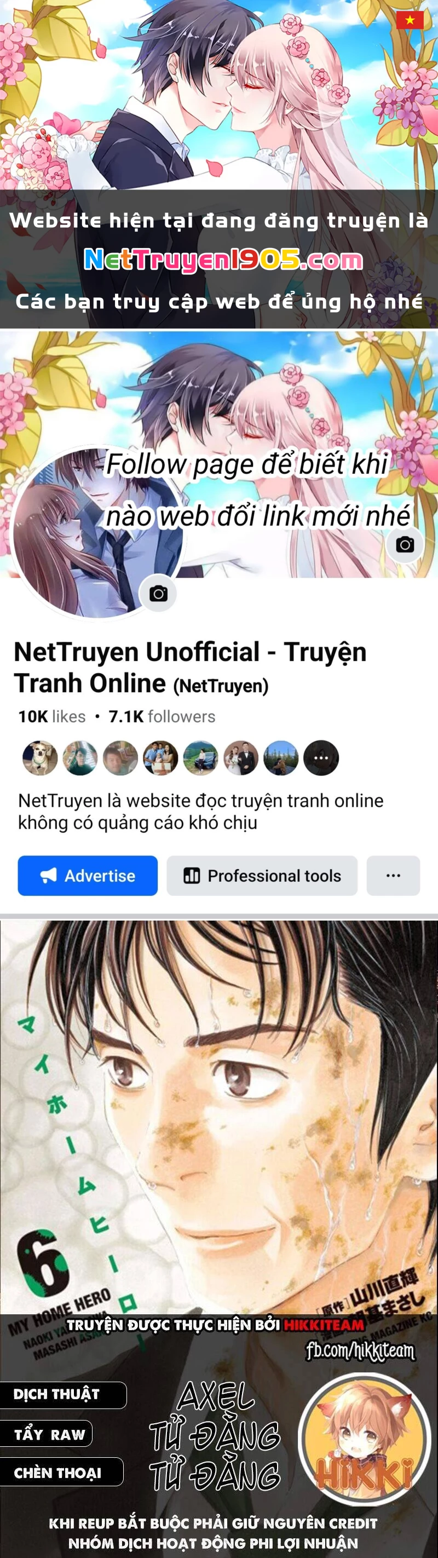Open the NetTruyen1905.com link

pos(223,260)
